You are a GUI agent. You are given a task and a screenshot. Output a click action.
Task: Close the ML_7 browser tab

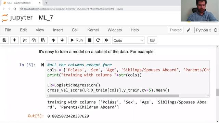click(x=40, y=3)
